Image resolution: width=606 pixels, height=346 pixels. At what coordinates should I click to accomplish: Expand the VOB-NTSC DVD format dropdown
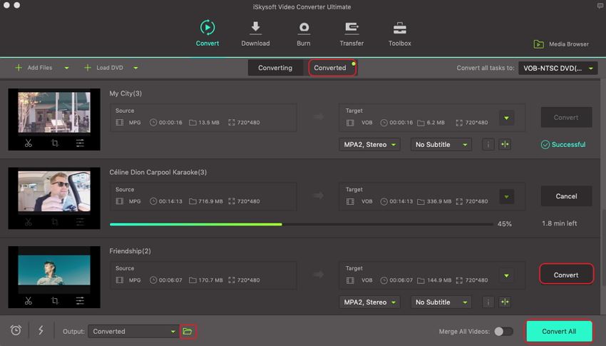click(558, 68)
